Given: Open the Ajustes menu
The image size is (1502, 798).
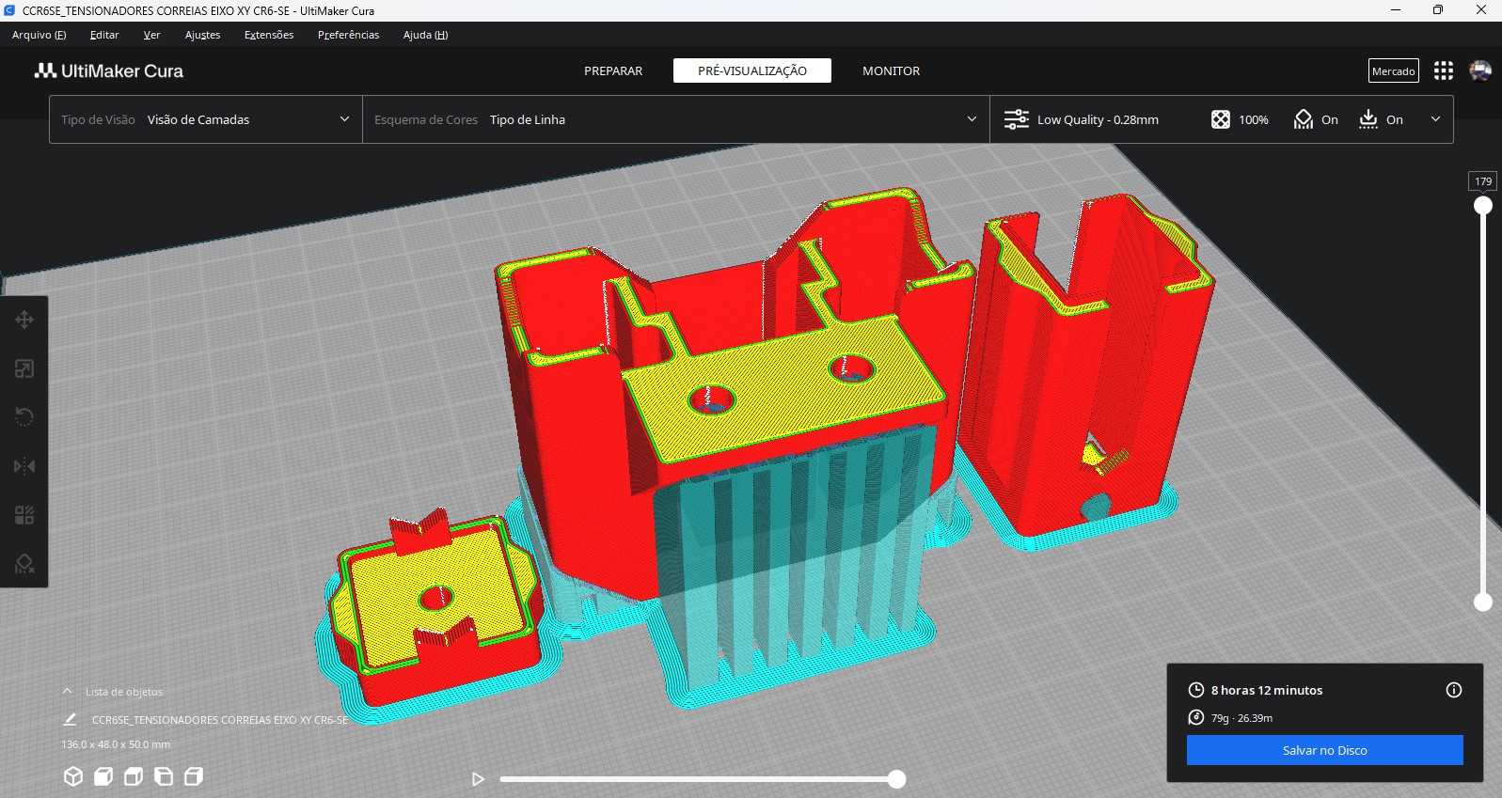Looking at the screenshot, I should click(x=202, y=35).
